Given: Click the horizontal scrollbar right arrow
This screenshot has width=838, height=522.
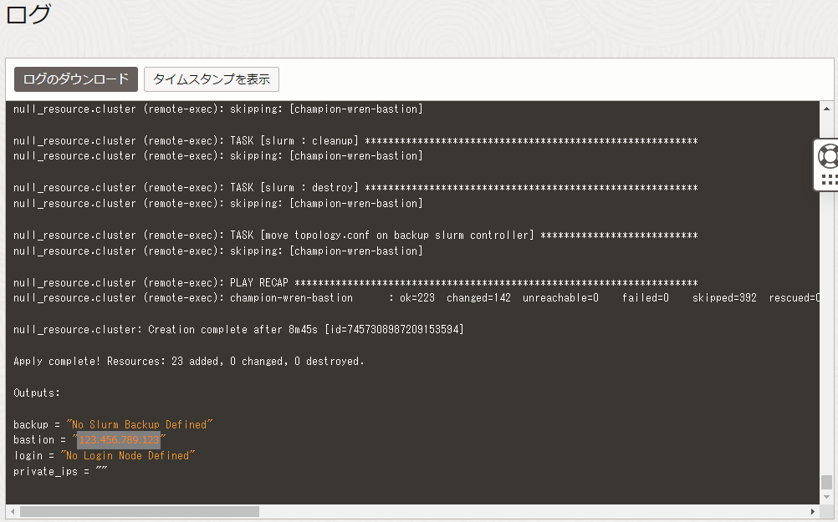Looking at the screenshot, I should tap(813, 511).
